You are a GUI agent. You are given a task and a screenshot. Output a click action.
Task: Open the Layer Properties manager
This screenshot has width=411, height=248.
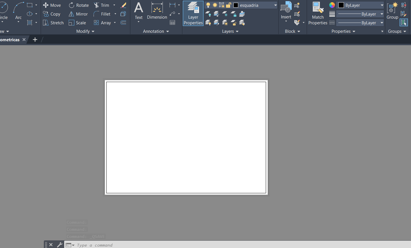click(x=193, y=14)
